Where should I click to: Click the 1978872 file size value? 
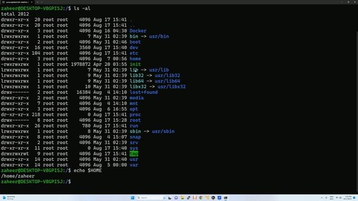pyautogui.click(x=81, y=64)
